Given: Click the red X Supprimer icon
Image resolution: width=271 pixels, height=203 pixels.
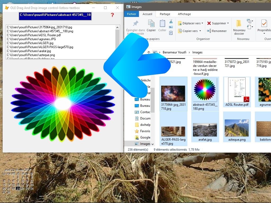Looking at the screenshot, I should tap(209, 23).
